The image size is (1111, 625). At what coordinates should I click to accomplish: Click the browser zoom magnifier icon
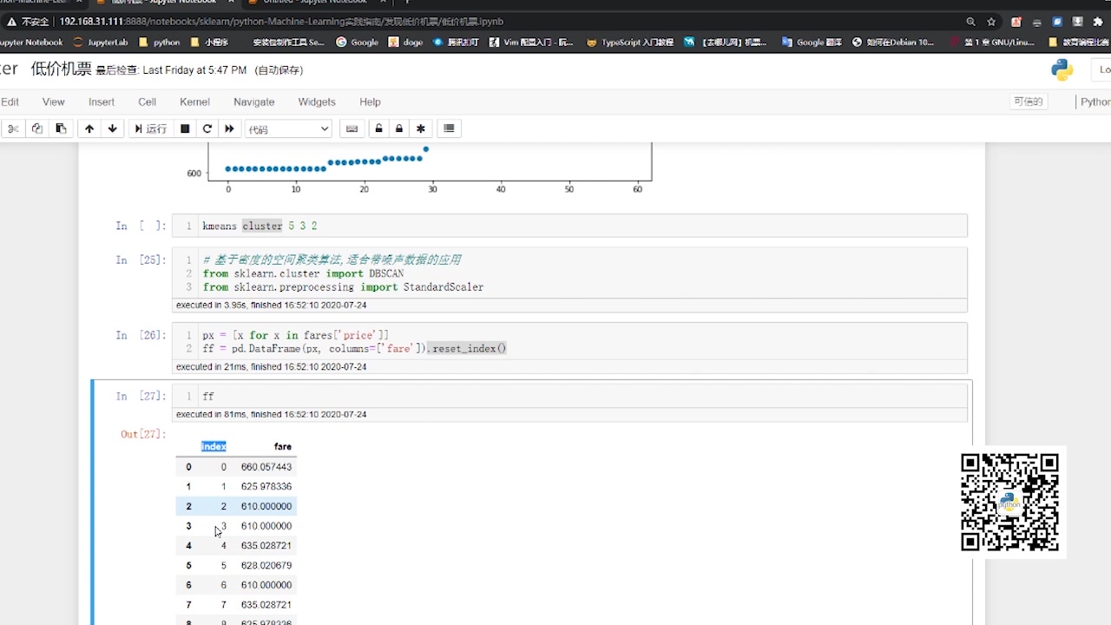click(x=970, y=22)
